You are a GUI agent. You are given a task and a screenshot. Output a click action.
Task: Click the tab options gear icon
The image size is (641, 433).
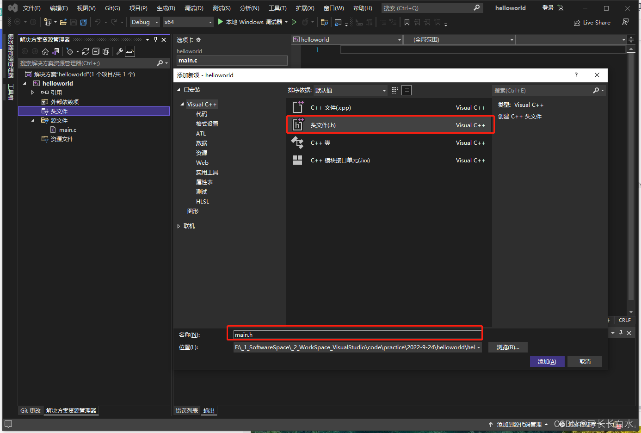tap(198, 40)
